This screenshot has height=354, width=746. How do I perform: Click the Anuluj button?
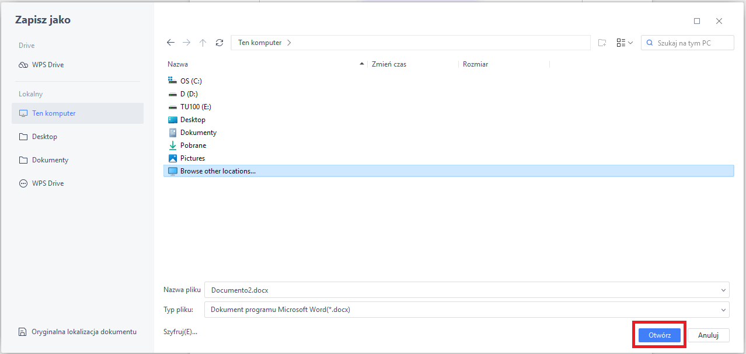pyautogui.click(x=709, y=335)
